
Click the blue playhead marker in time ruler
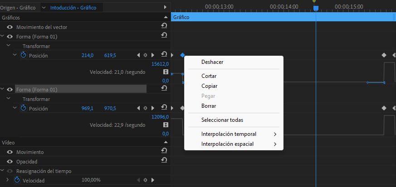pyautogui.click(x=316, y=8)
